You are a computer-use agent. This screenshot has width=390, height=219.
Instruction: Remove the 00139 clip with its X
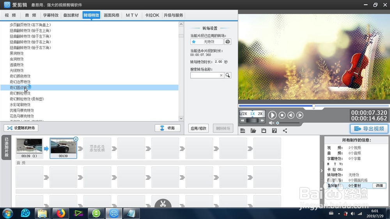76,139
